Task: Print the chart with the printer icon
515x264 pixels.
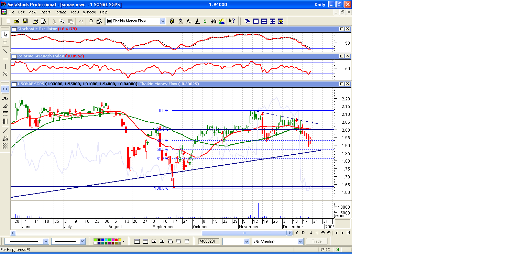Action: 35,21
